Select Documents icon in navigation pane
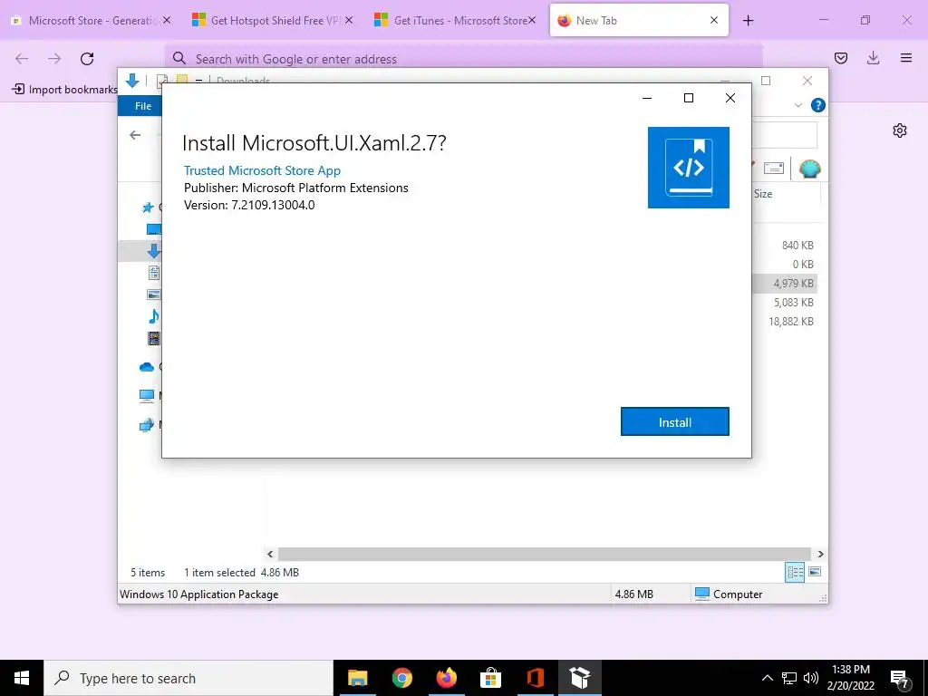 click(154, 273)
